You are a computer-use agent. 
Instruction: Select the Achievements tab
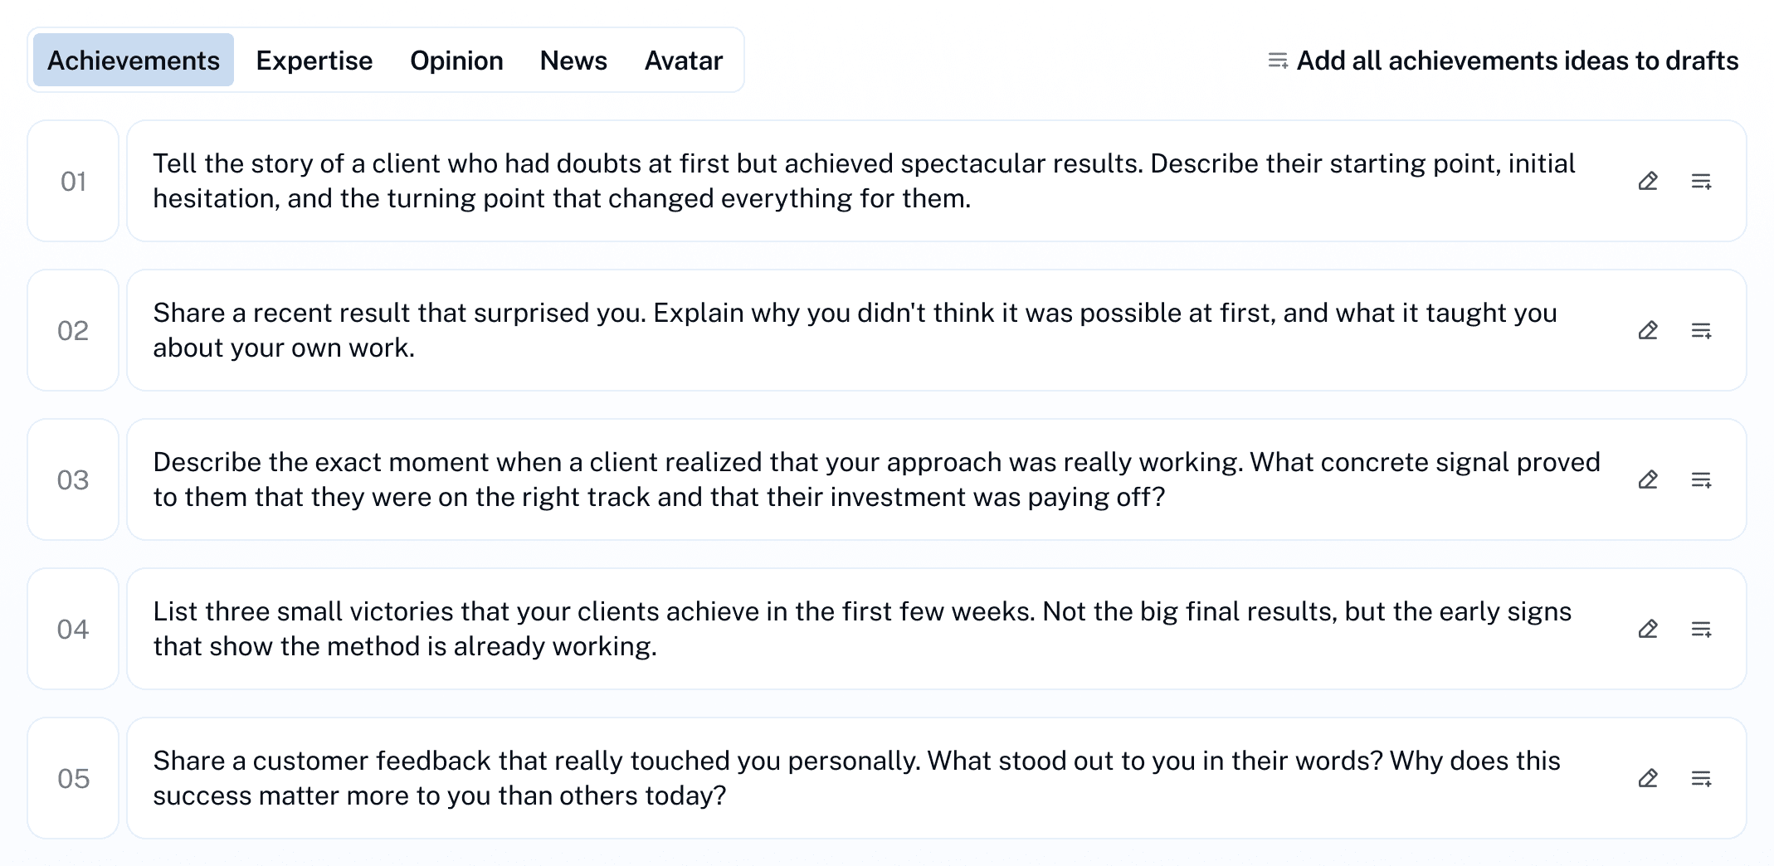134,61
